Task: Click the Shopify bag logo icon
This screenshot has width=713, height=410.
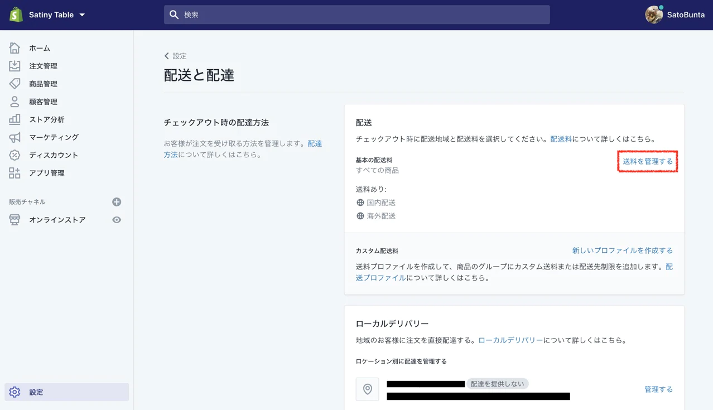Action: [x=16, y=15]
